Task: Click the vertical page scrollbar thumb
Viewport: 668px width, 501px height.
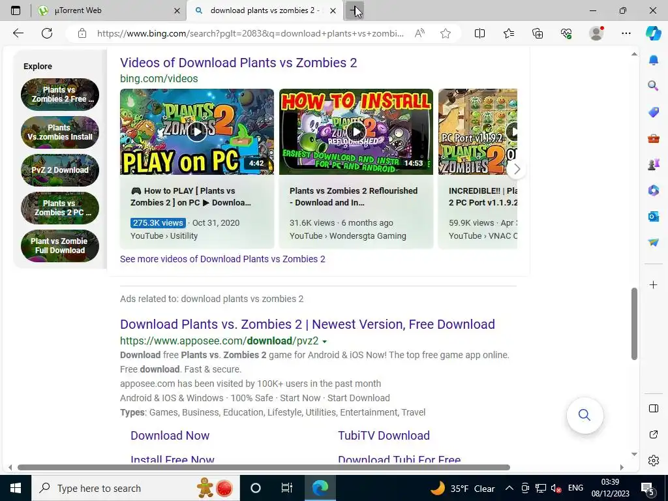Action: 634,324
